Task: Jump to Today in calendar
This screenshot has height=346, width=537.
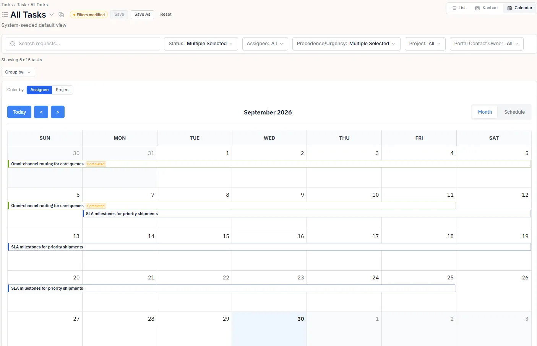Action: (x=19, y=112)
